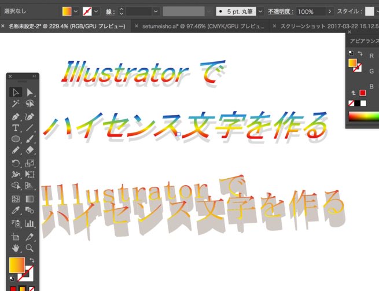Select the Selection (black arrow) tool
This screenshot has height=291, width=379.
pyautogui.click(x=16, y=93)
